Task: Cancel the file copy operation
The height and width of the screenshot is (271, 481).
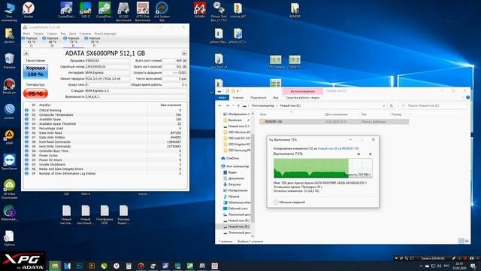Action: 371,154
